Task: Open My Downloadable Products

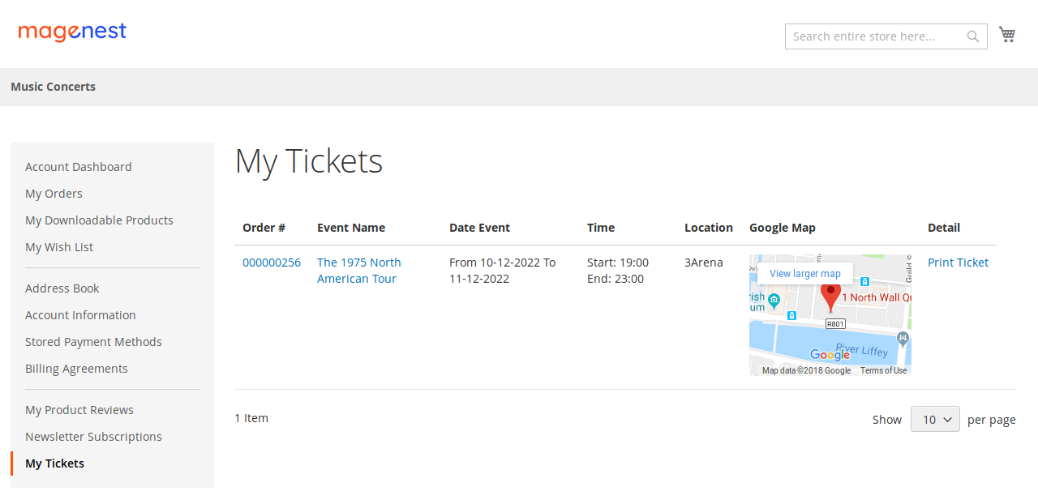Action: [x=99, y=220]
